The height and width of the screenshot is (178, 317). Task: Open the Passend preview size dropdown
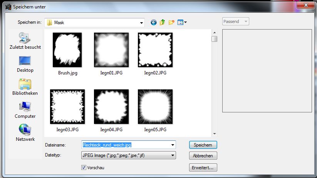236,21
